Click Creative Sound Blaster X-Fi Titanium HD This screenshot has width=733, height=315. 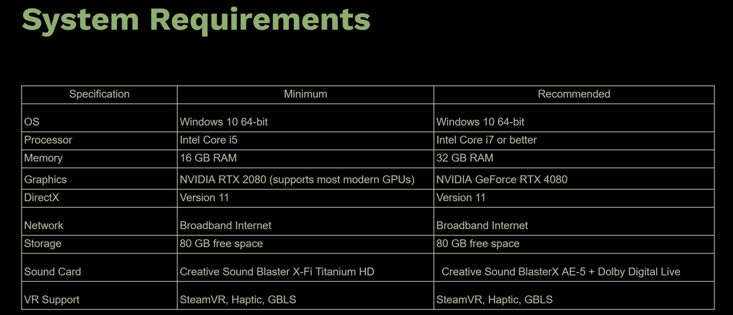coord(277,271)
